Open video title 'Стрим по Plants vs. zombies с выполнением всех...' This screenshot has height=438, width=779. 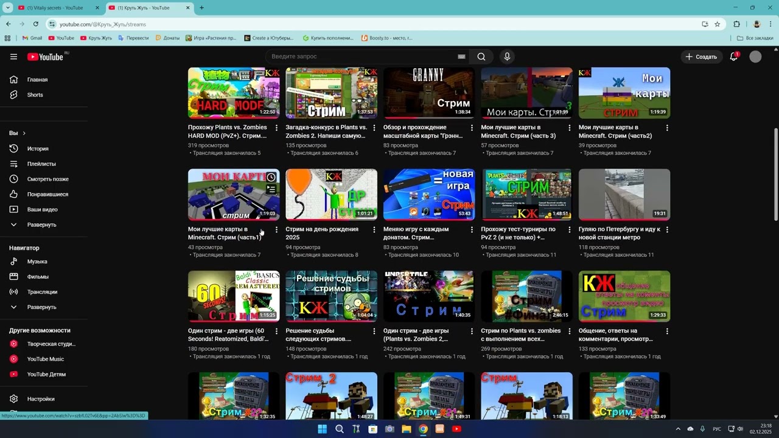[x=521, y=335]
